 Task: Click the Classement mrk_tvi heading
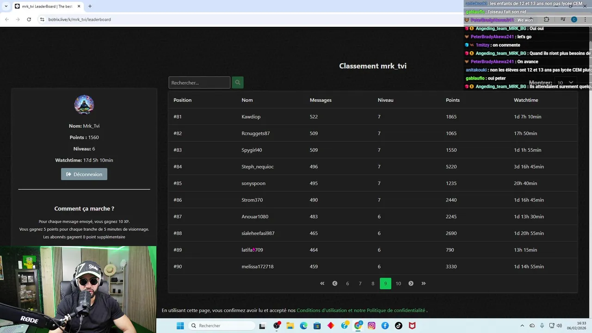click(373, 66)
